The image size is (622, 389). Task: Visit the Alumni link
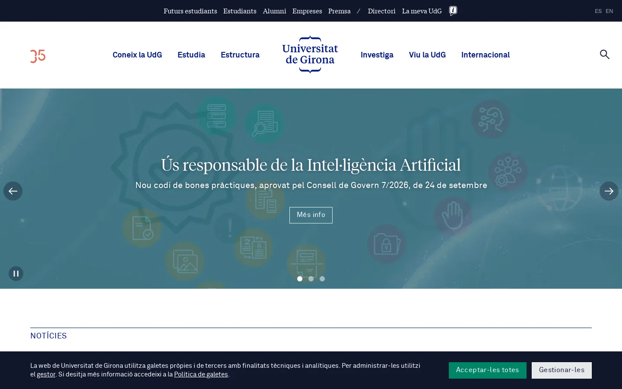tap(274, 11)
